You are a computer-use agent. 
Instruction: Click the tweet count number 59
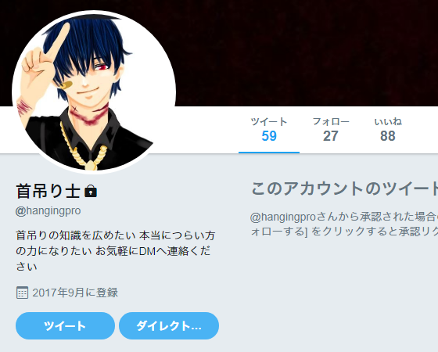pyautogui.click(x=269, y=136)
